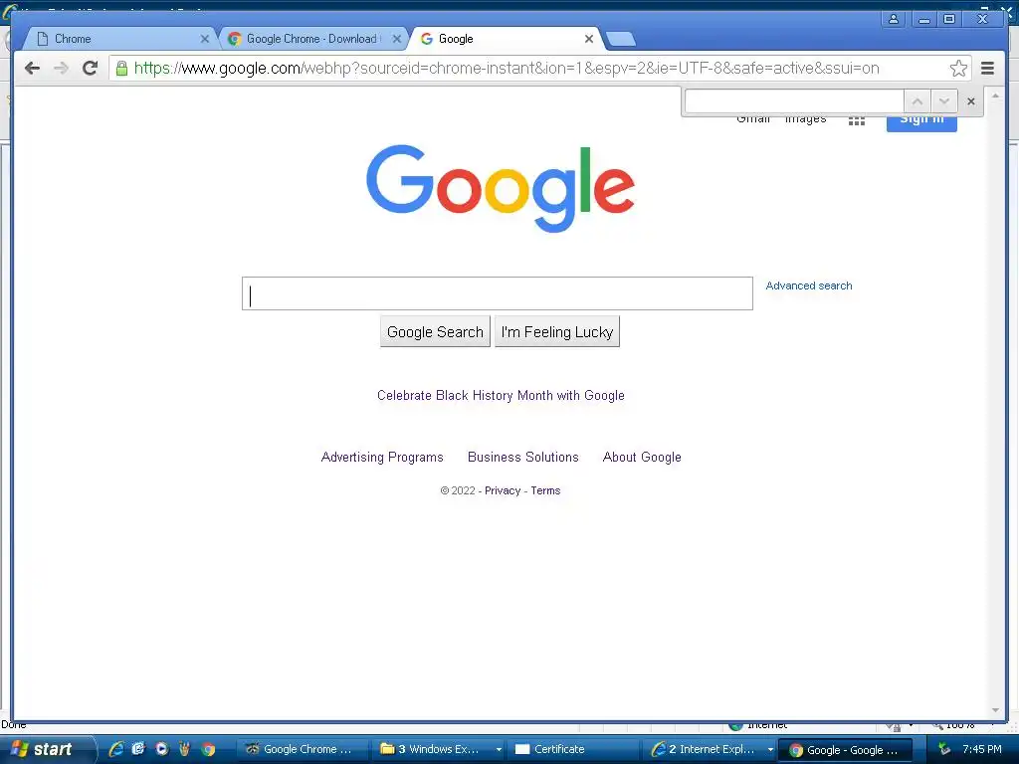Switch to the Google Chrome - Download tab
The image size is (1019, 764).
pos(311,39)
